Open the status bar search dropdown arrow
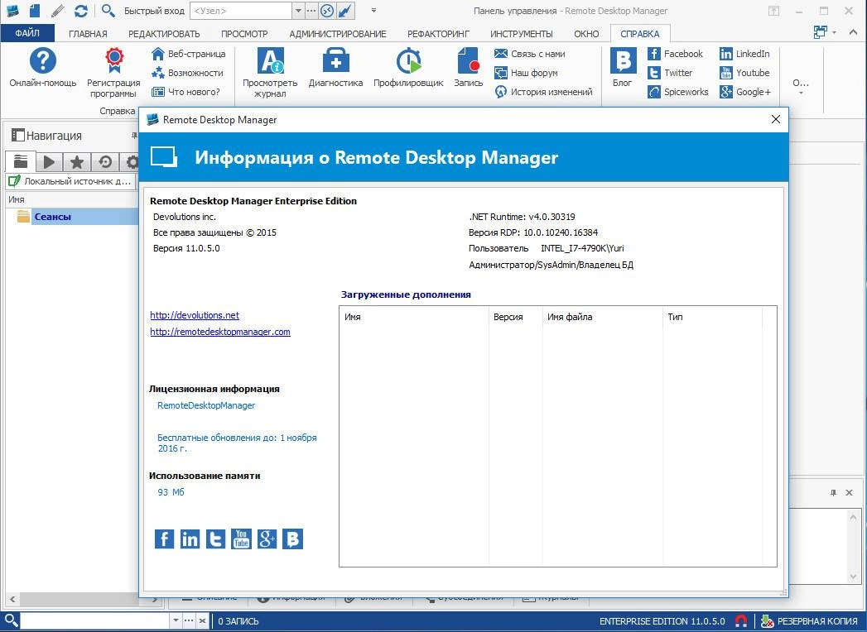The image size is (867, 632). pos(176,621)
